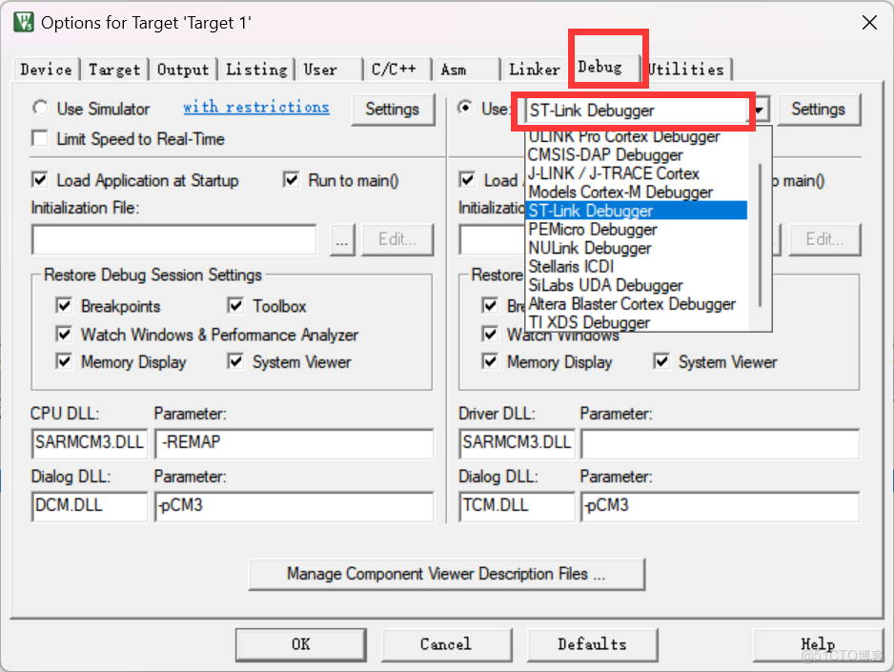Click Manage Component Viewer Description Files
Viewport: 894px width, 672px height.
point(446,574)
